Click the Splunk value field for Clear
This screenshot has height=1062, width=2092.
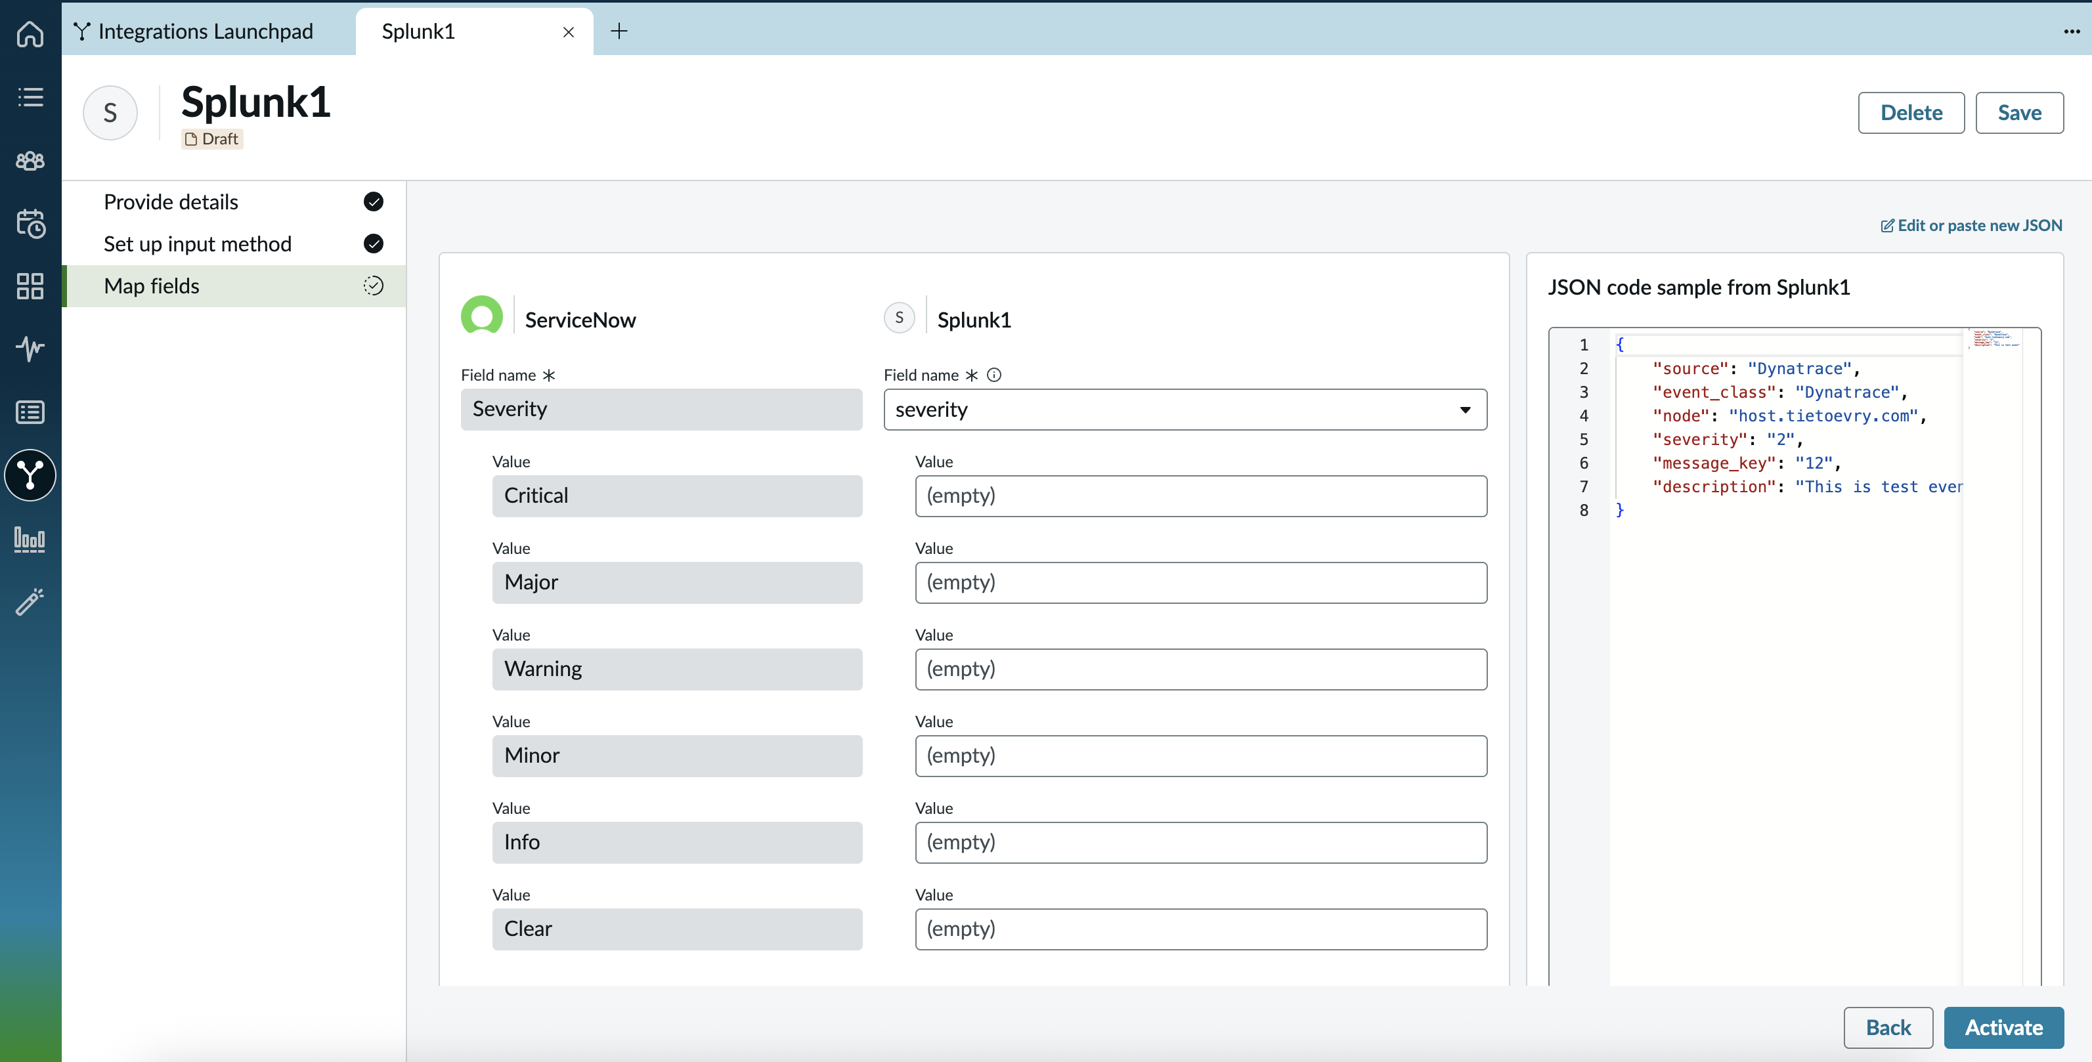click(1200, 929)
